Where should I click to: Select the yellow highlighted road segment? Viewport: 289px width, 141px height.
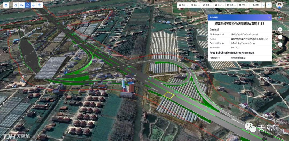click(x=169, y=95)
